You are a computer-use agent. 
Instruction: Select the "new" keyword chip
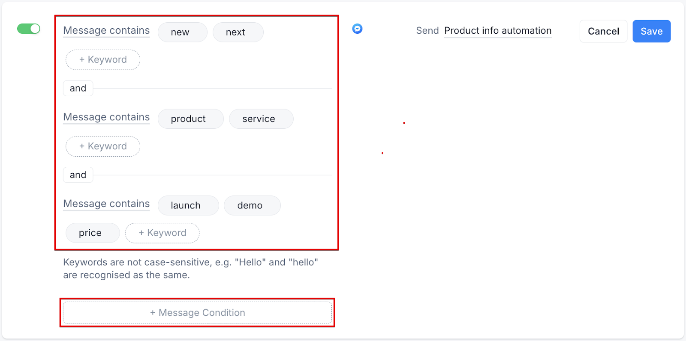(x=182, y=32)
